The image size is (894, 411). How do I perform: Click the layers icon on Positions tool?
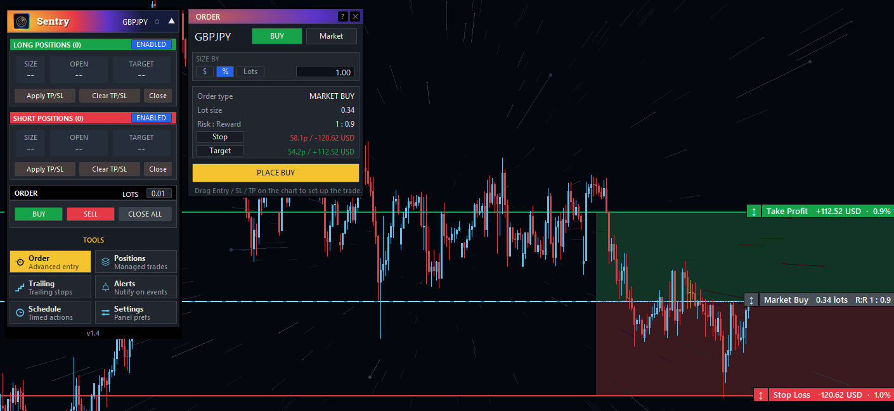coord(105,262)
